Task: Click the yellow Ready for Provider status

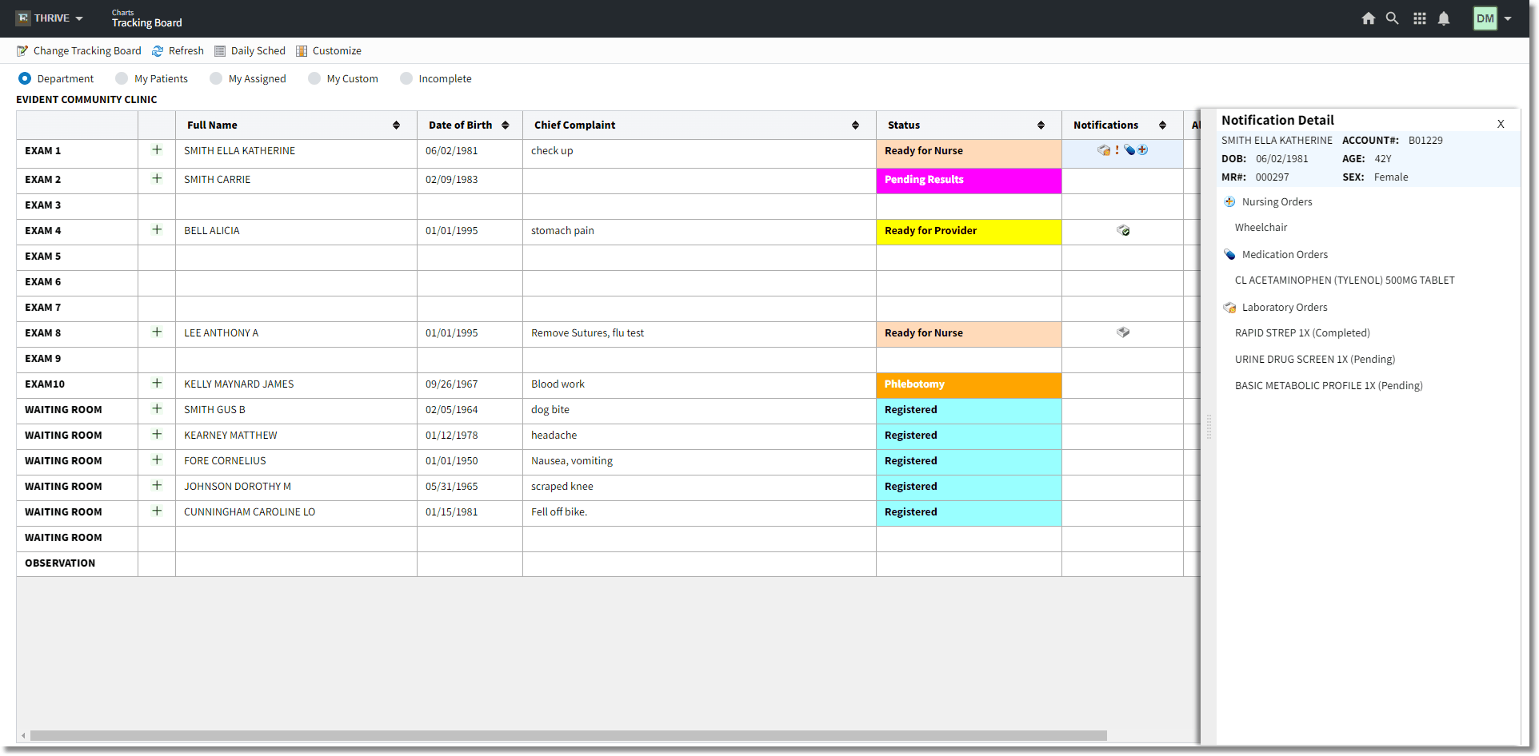Action: coord(969,232)
